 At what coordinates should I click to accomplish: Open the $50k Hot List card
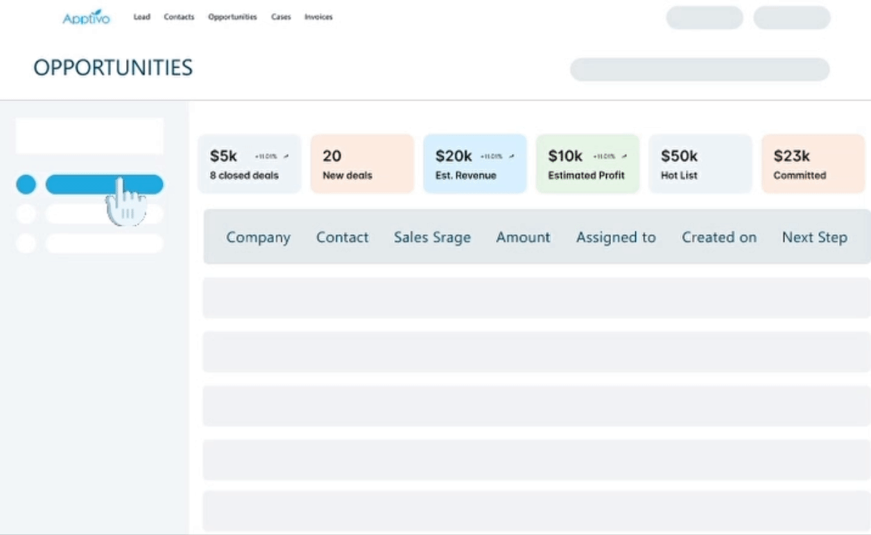pyautogui.click(x=700, y=164)
